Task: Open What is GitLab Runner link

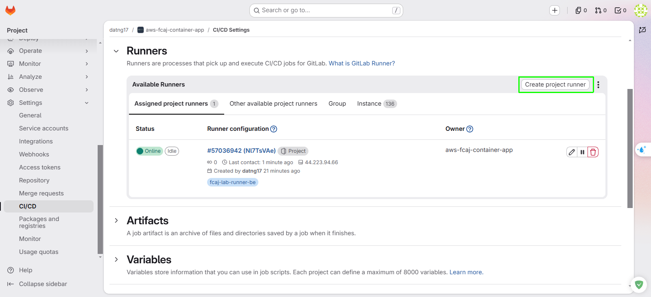Action: coord(362,63)
